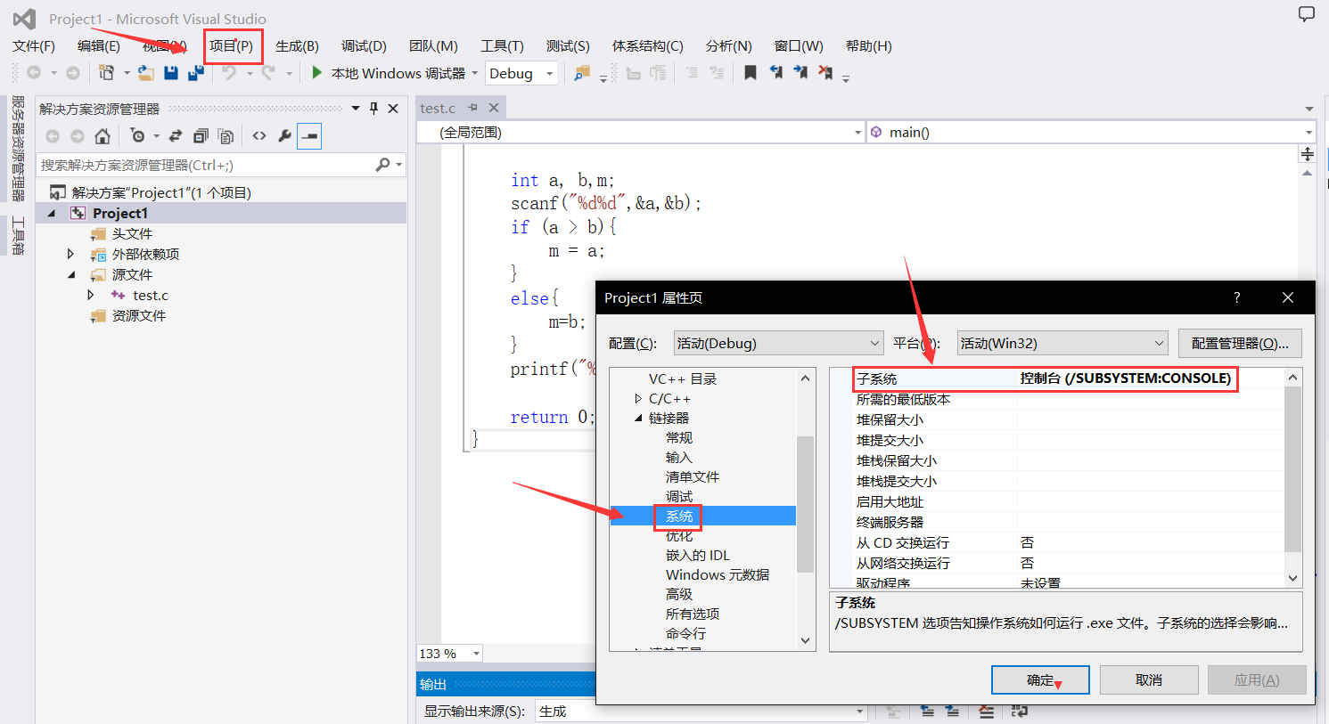This screenshot has width=1329, height=724.
Task: Open the 平台 活动(Win32) dropdown
Action: 1062,343
